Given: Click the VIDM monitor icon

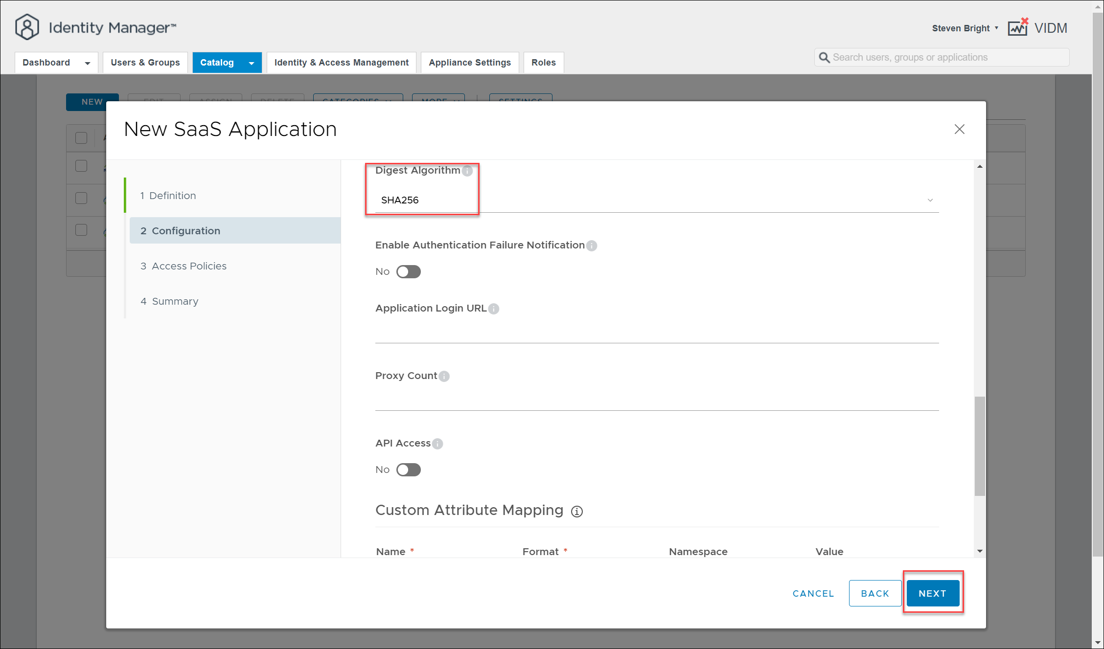Looking at the screenshot, I should 1017,28.
